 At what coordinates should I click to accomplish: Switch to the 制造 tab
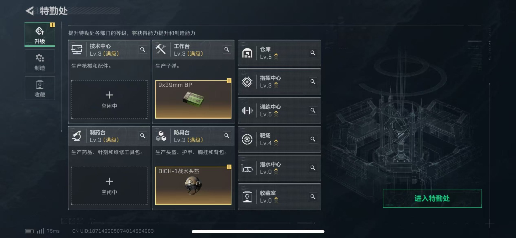click(40, 61)
